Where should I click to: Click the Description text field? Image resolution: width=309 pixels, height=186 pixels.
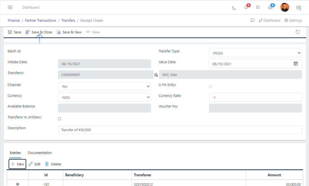tap(180, 130)
